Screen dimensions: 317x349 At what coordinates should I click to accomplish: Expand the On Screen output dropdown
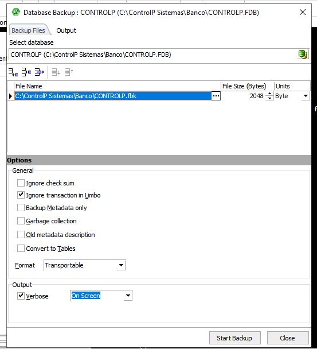[x=128, y=296]
